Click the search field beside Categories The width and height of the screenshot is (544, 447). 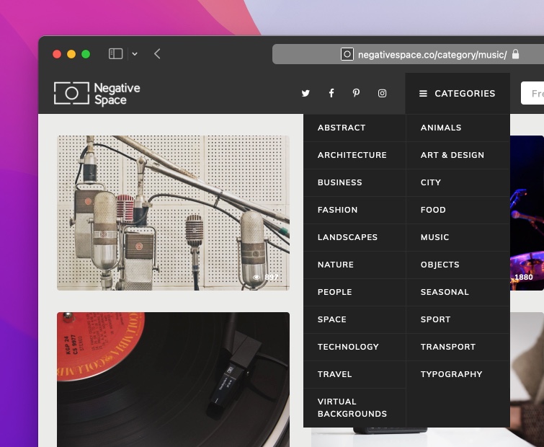tap(532, 93)
